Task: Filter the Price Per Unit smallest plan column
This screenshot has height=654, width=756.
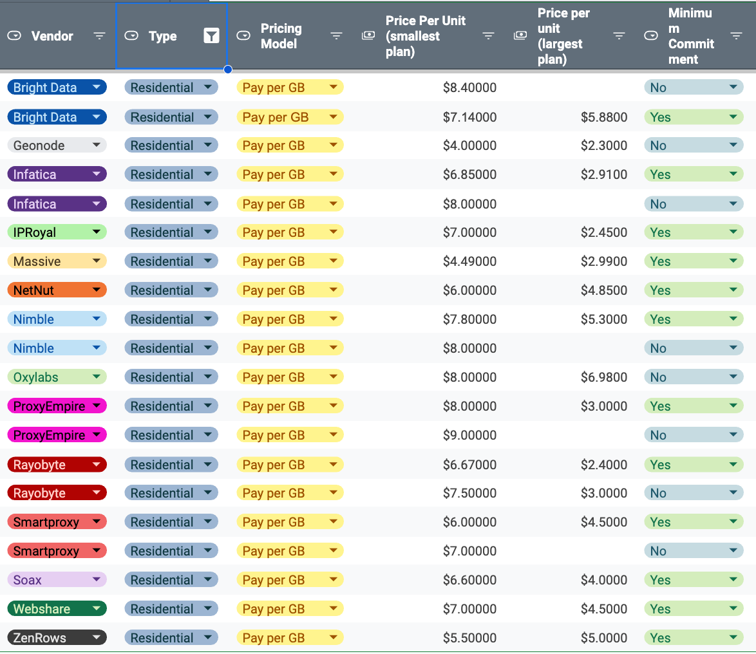Action: click(488, 35)
